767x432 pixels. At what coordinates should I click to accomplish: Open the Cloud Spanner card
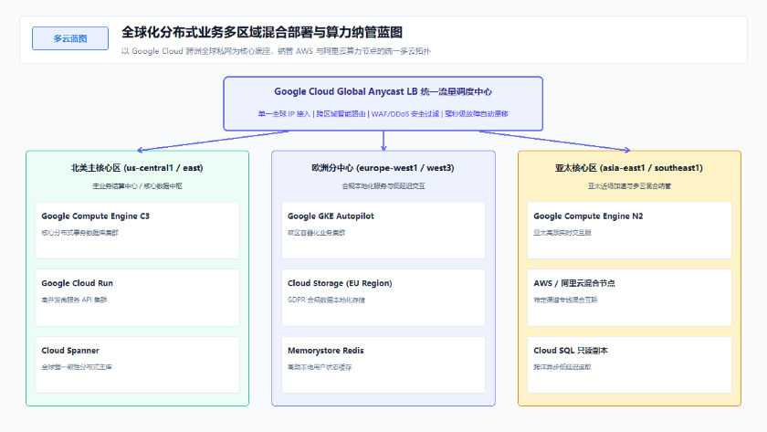click(138, 364)
